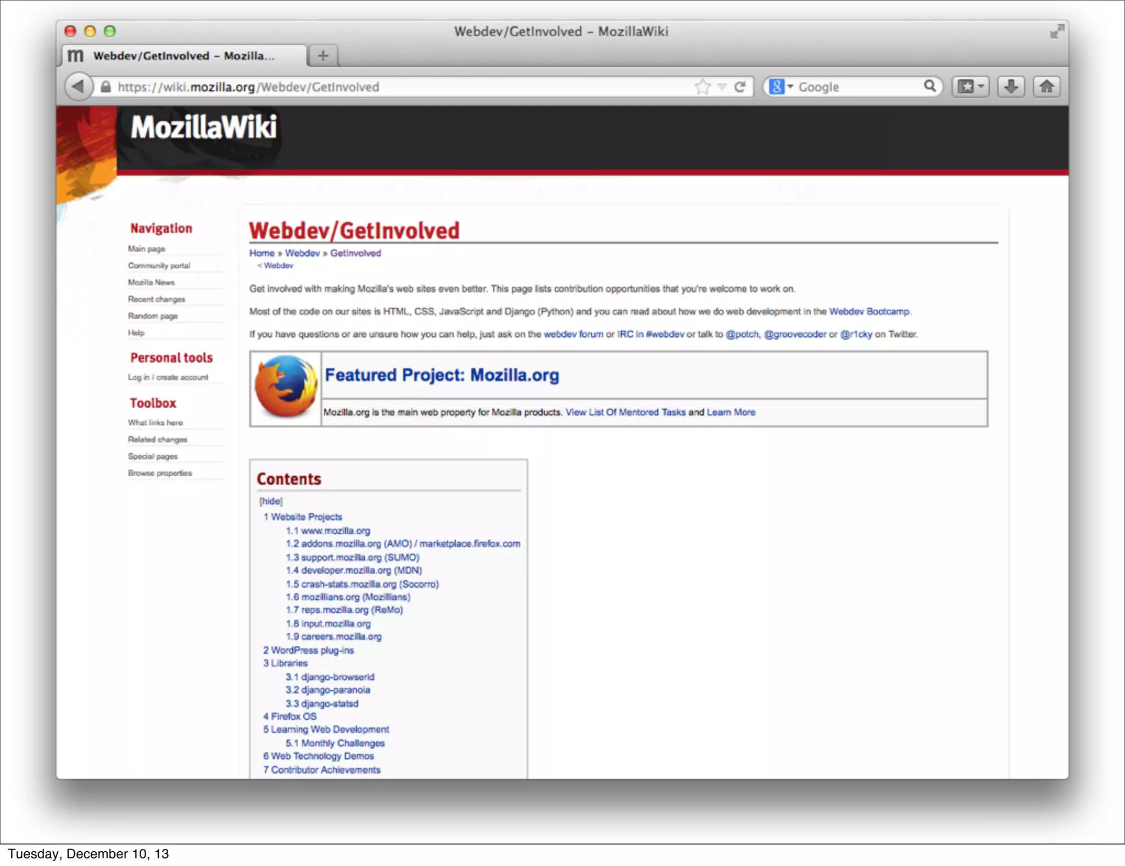Bookmark page with the star icon
This screenshot has height=866, width=1125.
pyautogui.click(x=703, y=87)
